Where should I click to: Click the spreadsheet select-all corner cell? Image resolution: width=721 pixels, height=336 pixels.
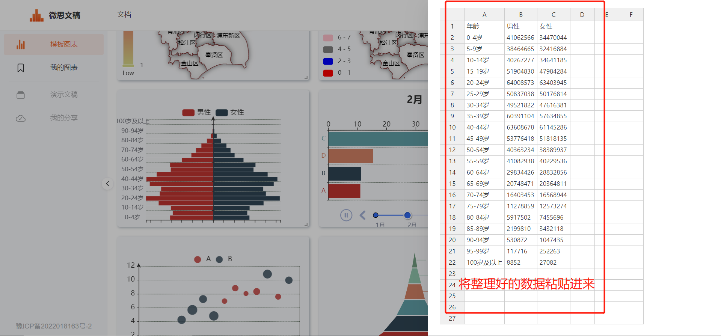click(x=452, y=15)
